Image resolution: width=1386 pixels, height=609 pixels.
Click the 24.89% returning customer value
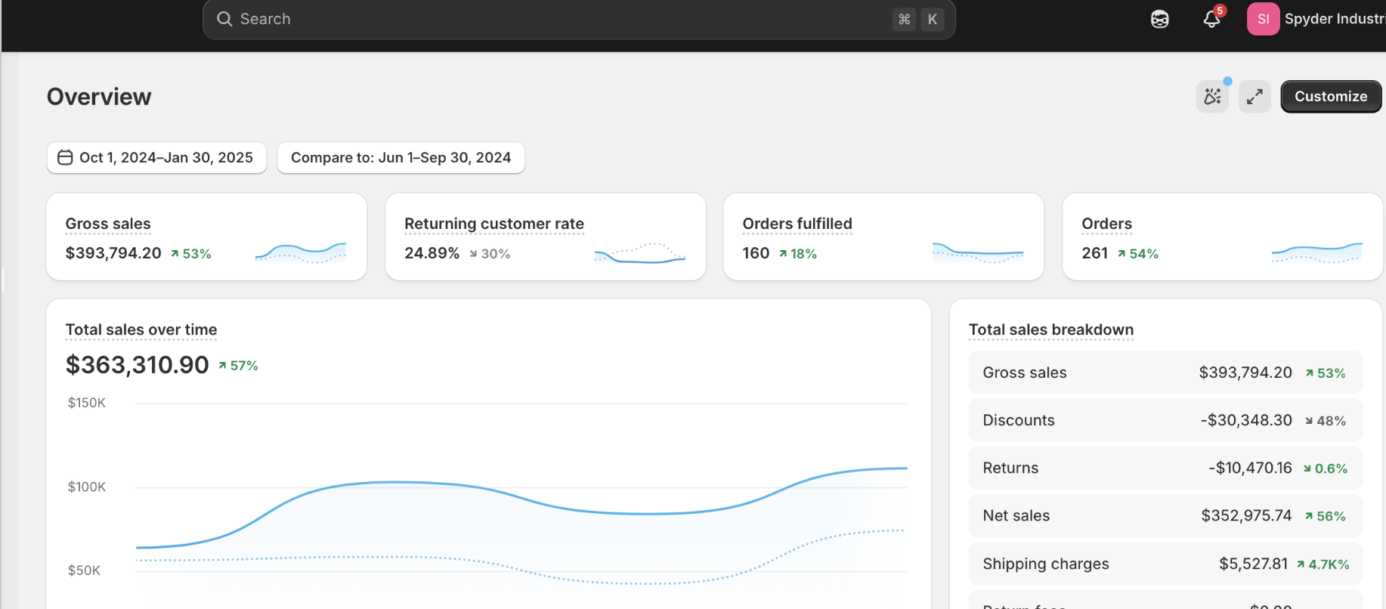pos(432,253)
